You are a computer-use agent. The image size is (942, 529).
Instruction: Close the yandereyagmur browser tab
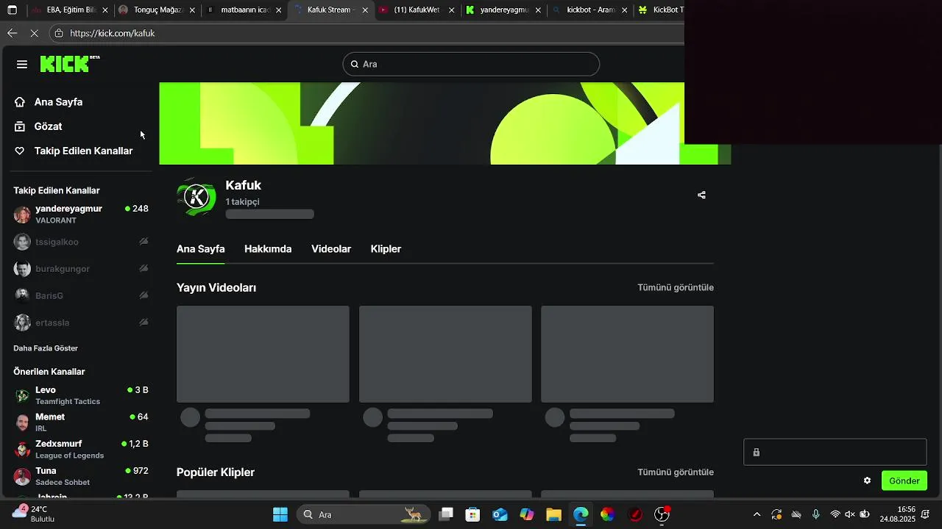point(538,10)
